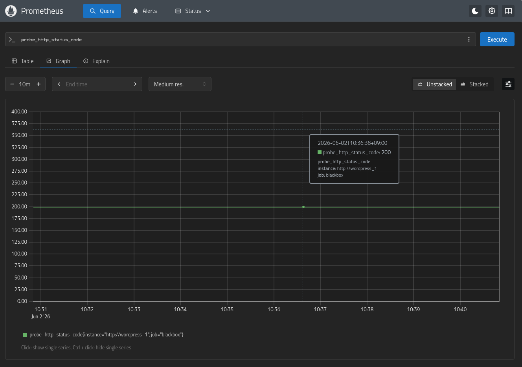This screenshot has height=367, width=522.
Task: Select the Graph tab
Action: click(58, 61)
